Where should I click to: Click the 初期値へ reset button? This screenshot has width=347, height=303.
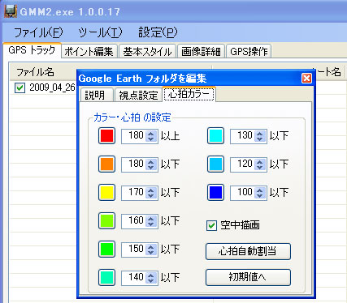click(248, 277)
